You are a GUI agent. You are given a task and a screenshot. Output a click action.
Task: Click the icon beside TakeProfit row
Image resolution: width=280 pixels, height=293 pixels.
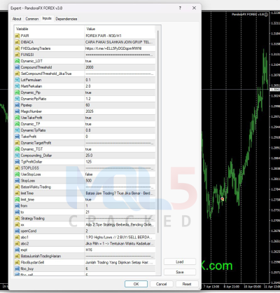tap(17, 137)
